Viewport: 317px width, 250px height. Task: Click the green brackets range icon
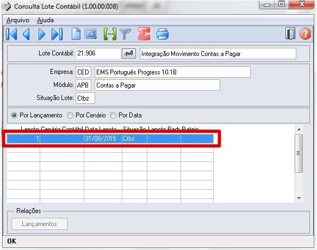click(x=110, y=34)
